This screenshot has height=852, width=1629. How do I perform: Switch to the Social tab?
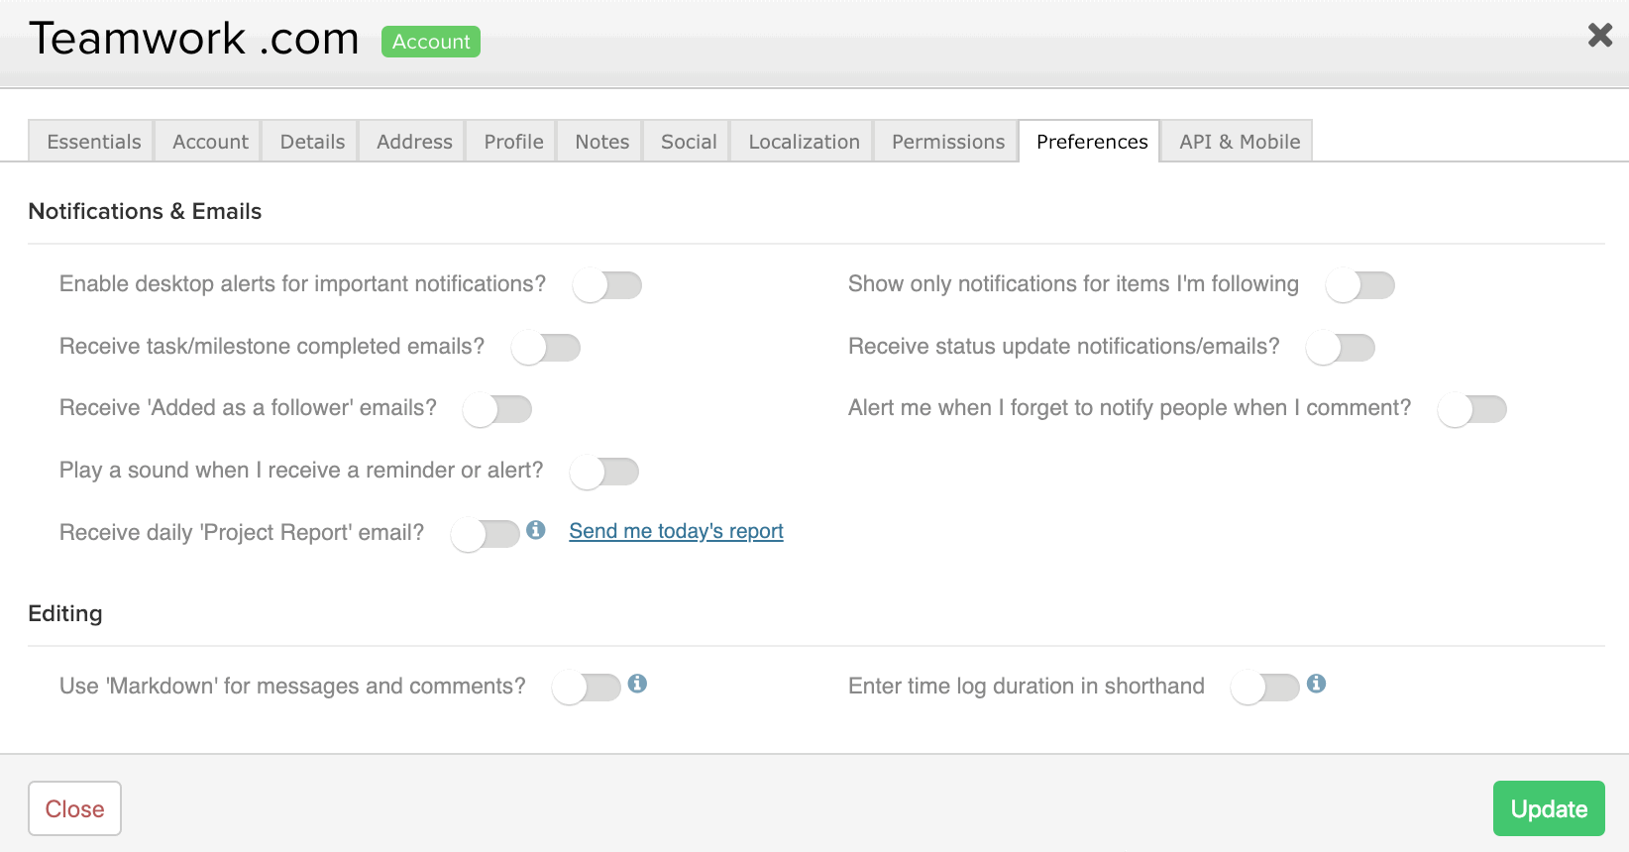tap(688, 141)
